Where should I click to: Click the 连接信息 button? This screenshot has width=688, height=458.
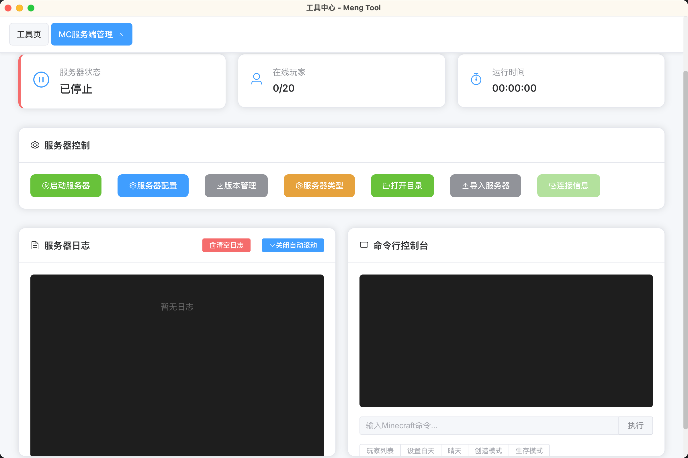[568, 186]
